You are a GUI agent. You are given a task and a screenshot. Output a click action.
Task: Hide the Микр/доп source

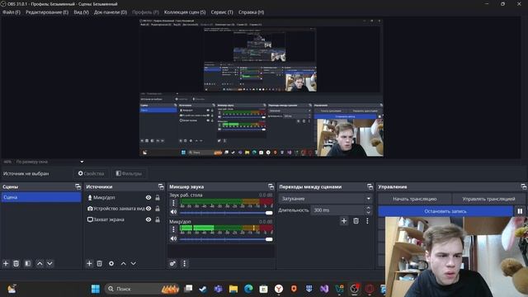point(148,198)
